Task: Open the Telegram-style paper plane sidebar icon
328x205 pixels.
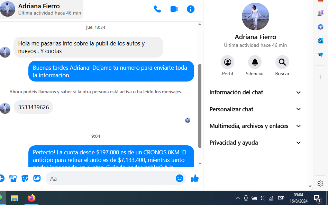Action: (x=320, y=54)
